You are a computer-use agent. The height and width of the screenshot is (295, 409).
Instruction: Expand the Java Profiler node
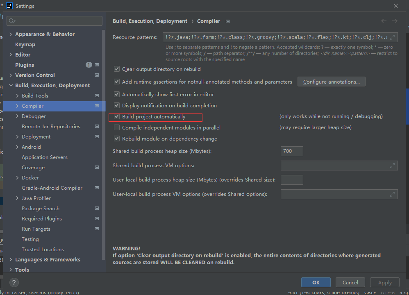coord(17,198)
